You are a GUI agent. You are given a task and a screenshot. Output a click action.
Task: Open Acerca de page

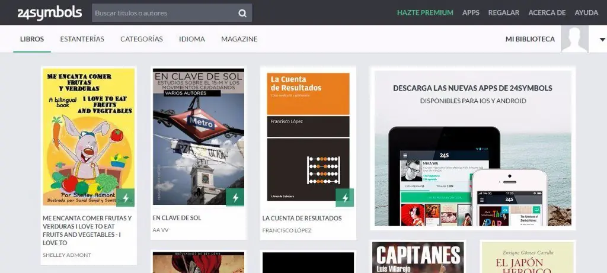547,13
